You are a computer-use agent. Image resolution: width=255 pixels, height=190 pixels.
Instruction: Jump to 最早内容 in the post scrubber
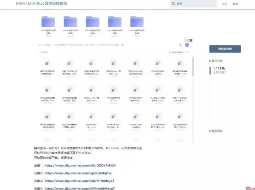coord(216,61)
